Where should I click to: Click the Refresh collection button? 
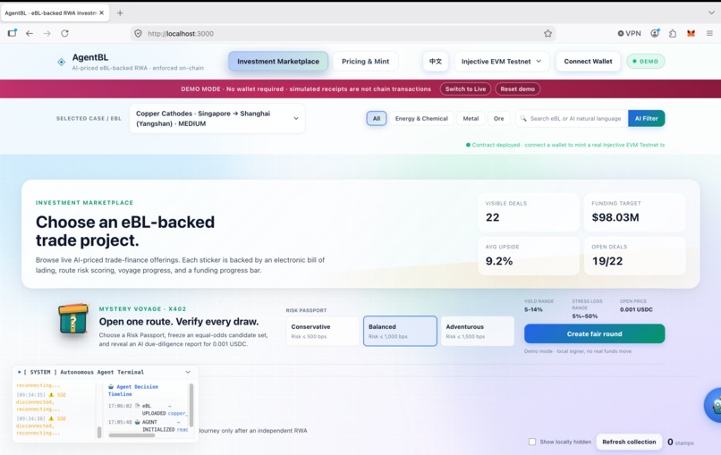coord(629,442)
